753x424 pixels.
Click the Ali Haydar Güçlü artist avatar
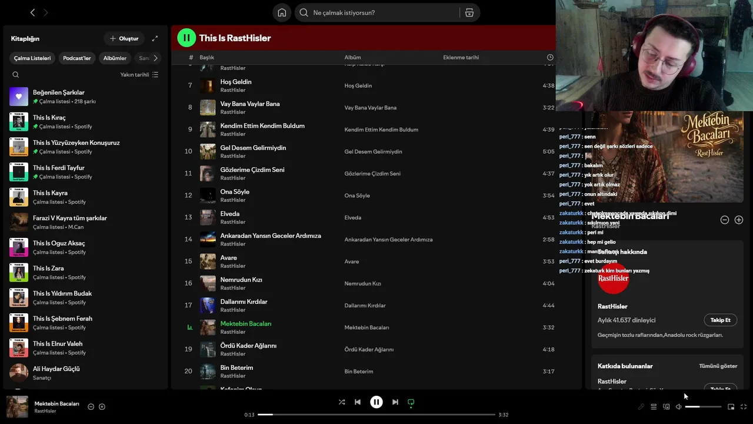point(19,373)
